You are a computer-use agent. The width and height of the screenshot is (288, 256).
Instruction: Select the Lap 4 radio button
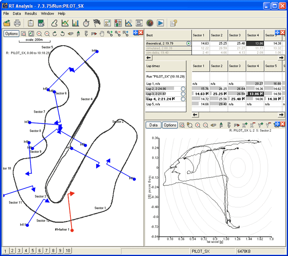click(183, 99)
